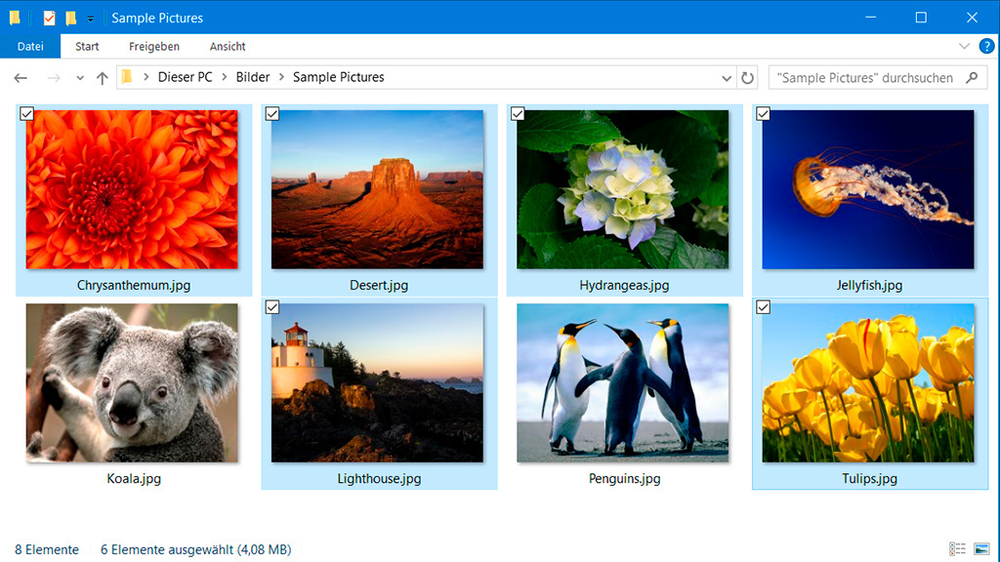Go back with the left arrow
This screenshot has height=562, width=1000.
(x=21, y=78)
